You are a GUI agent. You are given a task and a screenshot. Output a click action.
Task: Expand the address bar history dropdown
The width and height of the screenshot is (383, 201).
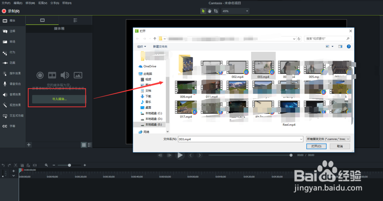pyautogui.click(x=294, y=39)
